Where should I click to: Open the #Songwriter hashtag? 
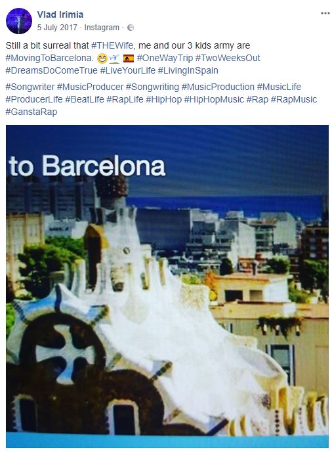[x=30, y=87]
